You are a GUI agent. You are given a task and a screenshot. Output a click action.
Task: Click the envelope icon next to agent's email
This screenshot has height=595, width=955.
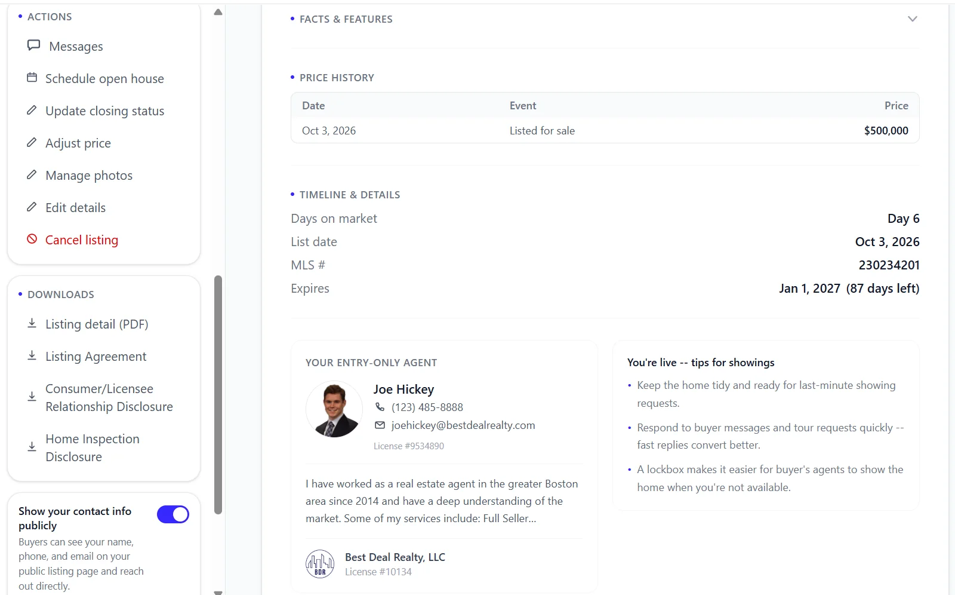380,425
